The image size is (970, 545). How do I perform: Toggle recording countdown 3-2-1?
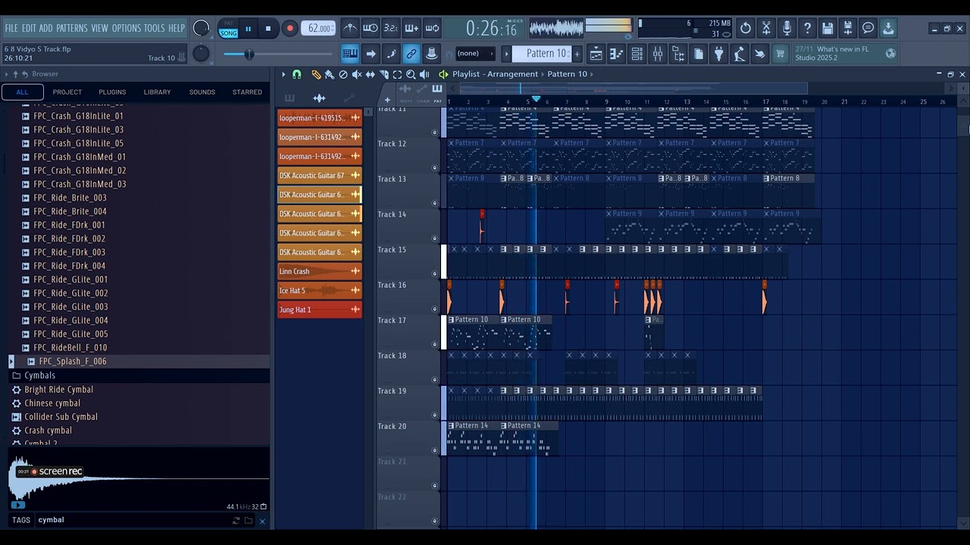[390, 29]
